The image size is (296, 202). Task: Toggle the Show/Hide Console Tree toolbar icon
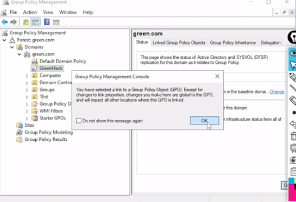[x=35, y=22]
